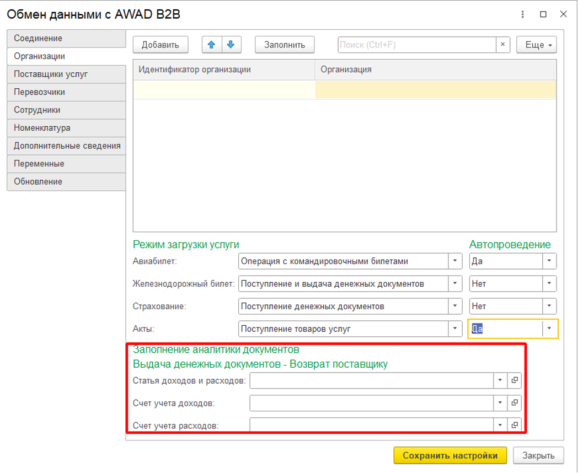The width and height of the screenshot is (578, 473).
Task: Expand the Акты autoposting dropdown
Action: coord(549,329)
